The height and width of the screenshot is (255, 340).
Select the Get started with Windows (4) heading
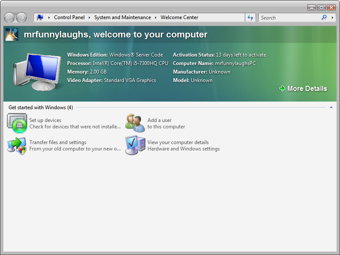[x=41, y=108]
